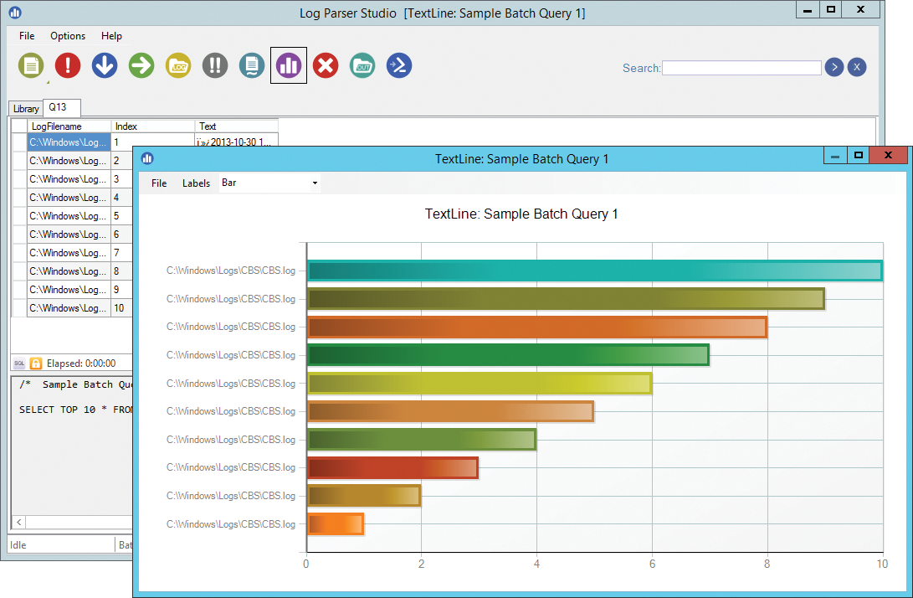Open the Options menu
Screen dimensions: 913x598
coord(67,36)
